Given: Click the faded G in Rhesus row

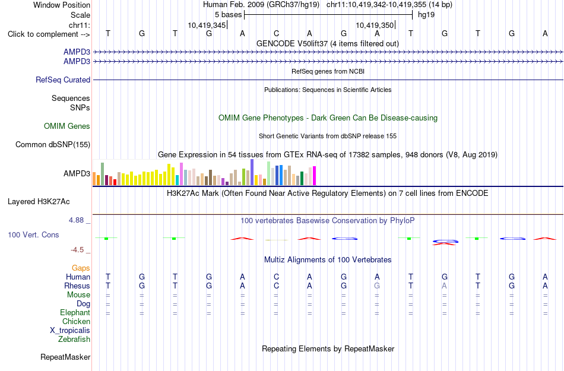Looking at the screenshot, I should (377, 286).
